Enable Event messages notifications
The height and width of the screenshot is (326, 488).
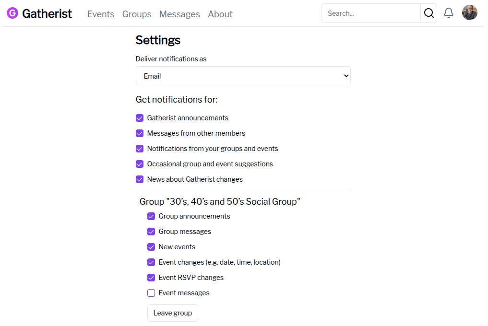click(151, 293)
